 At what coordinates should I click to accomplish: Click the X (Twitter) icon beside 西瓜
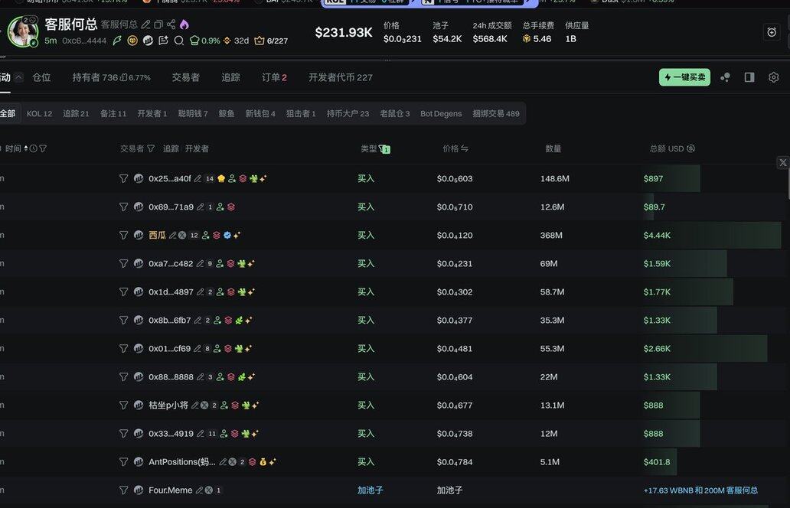coord(182,236)
